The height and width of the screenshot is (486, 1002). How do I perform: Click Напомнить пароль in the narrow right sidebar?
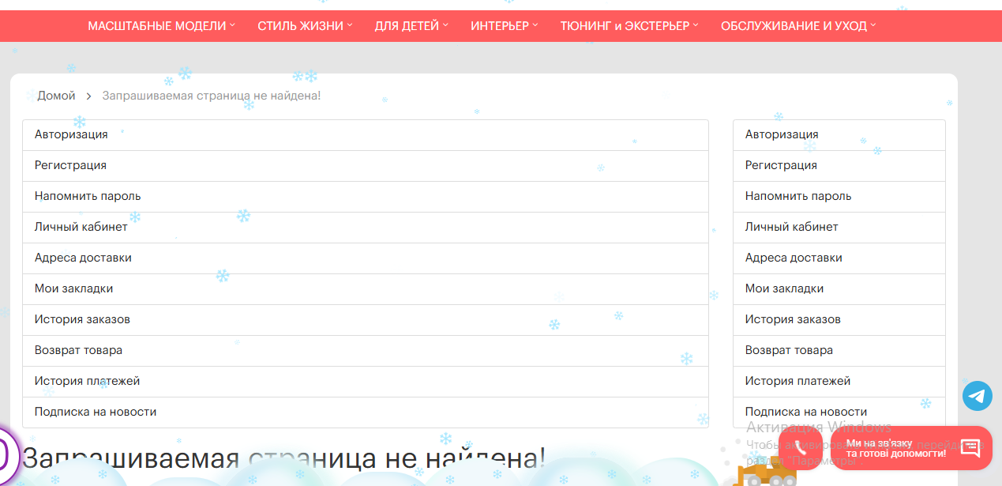839,197
